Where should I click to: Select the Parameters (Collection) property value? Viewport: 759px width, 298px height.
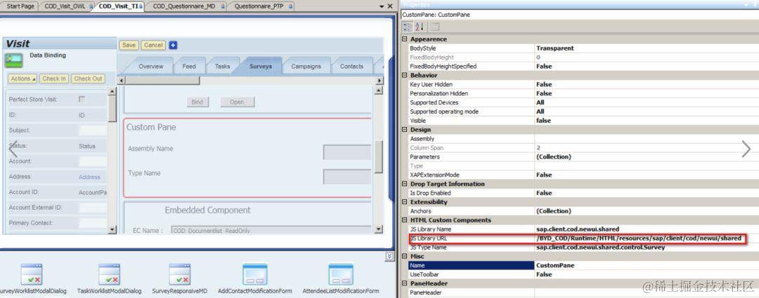point(553,156)
